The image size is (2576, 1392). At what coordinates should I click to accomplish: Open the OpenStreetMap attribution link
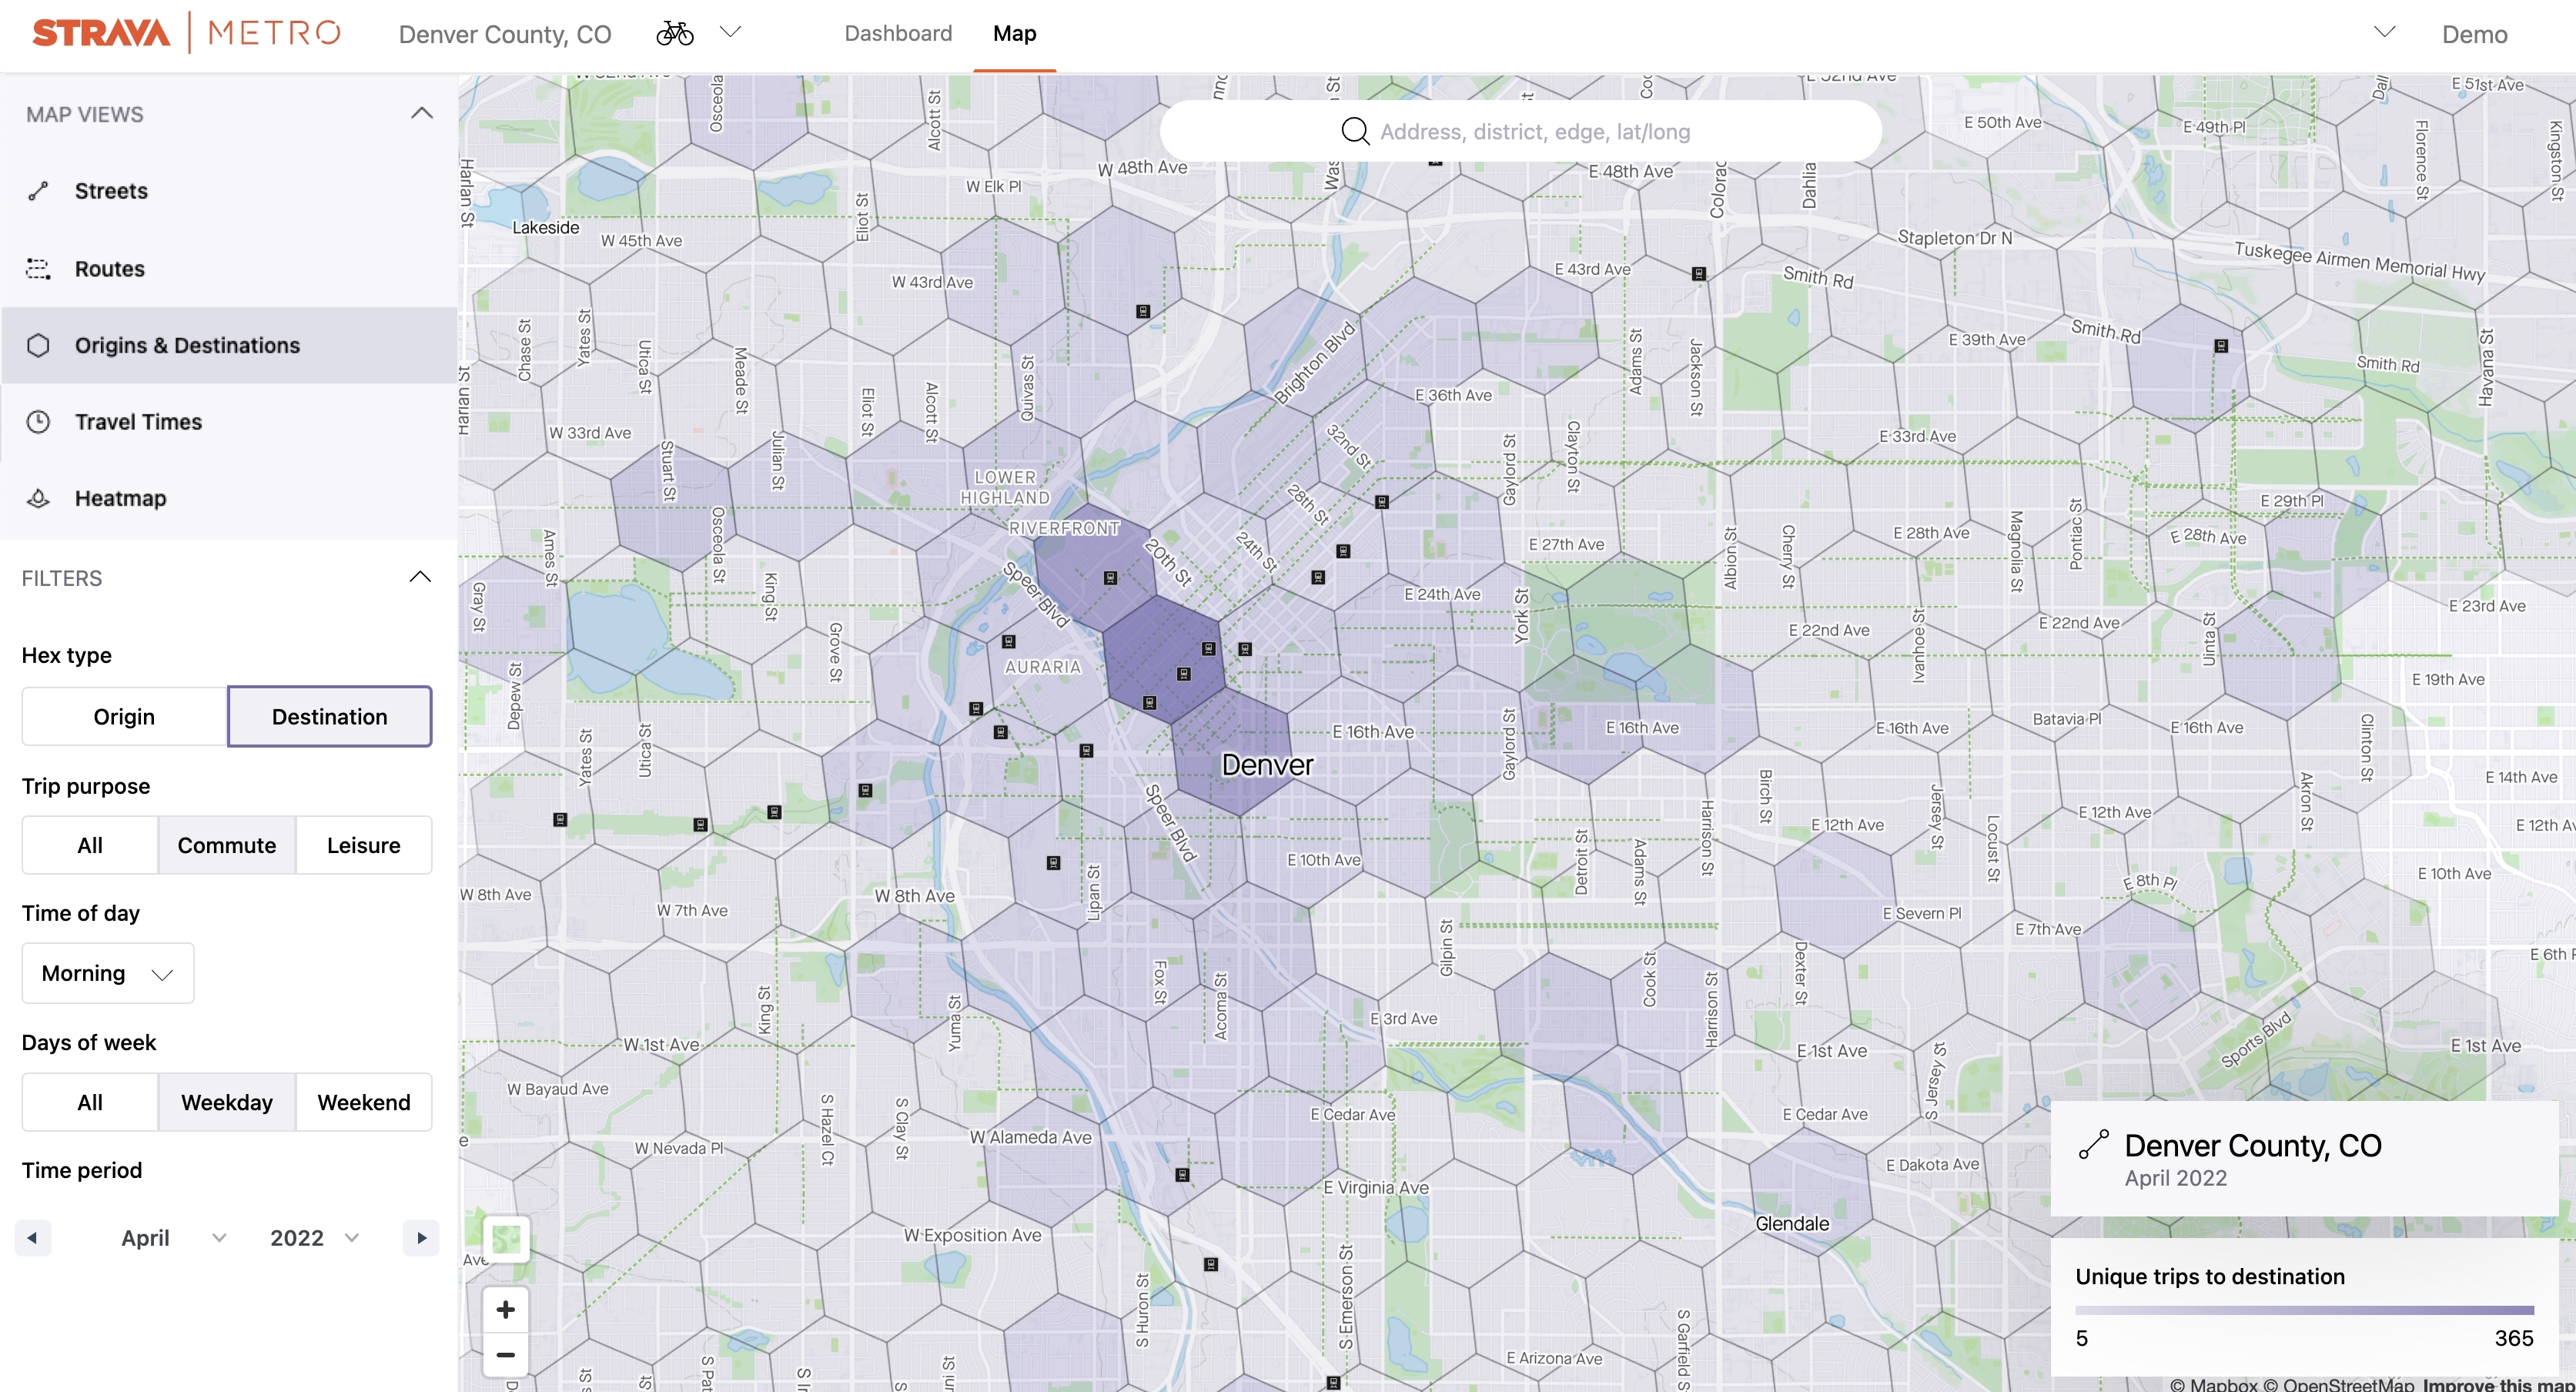click(2338, 1384)
